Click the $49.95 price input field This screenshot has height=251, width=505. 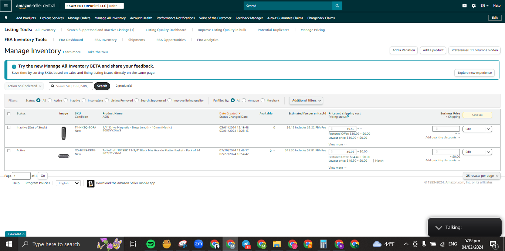[342, 152]
